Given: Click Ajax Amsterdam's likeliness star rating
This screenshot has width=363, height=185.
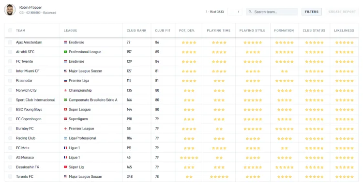Looking at the screenshot, I should (x=345, y=43).
